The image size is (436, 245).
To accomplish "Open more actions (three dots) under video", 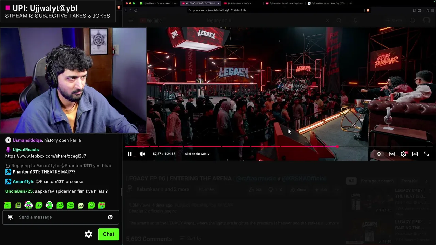I will (337, 190).
